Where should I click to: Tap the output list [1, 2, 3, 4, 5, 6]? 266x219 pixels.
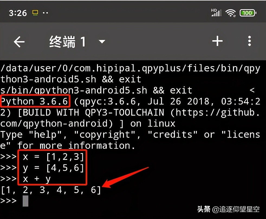(x=51, y=190)
